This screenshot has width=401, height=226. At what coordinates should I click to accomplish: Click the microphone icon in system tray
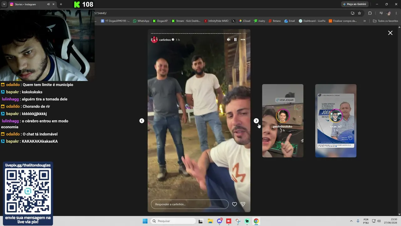[x=358, y=221]
